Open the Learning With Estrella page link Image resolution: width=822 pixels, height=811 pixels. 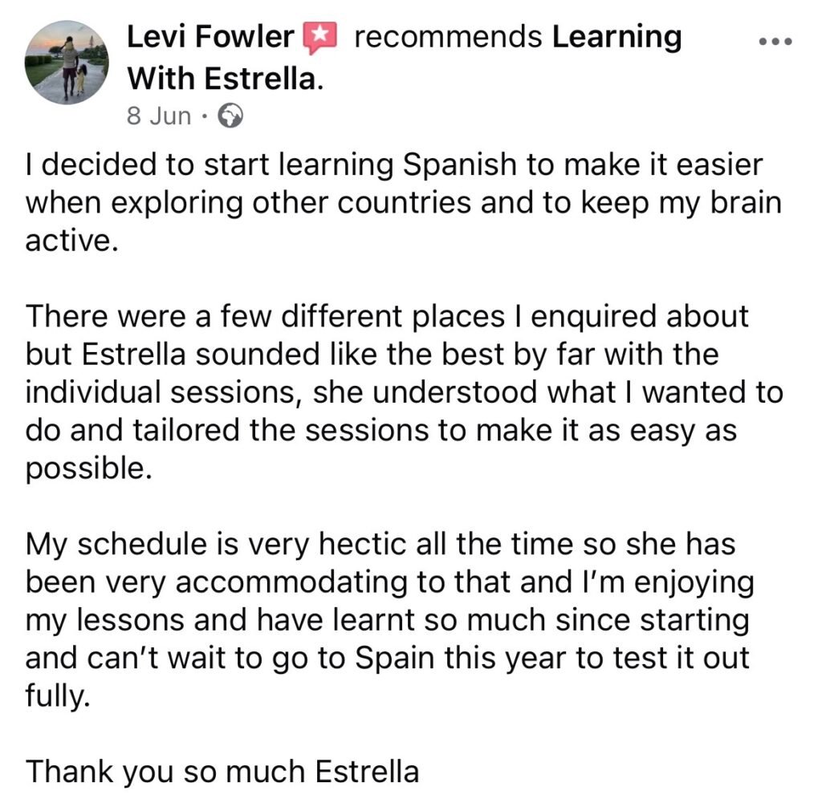click(225, 78)
